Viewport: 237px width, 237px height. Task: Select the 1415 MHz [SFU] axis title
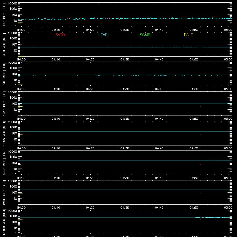tap(4, 103)
